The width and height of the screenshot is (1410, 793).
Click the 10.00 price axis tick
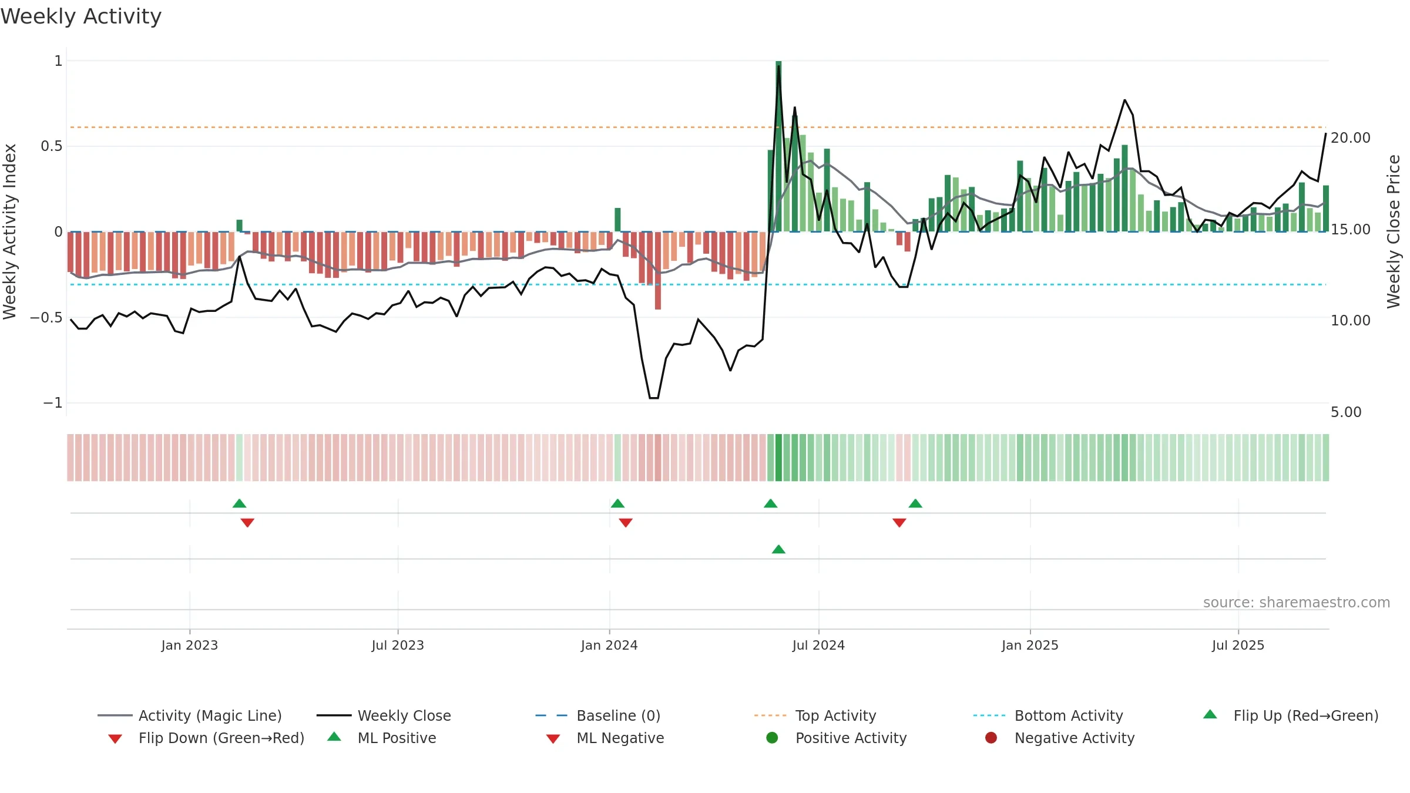pos(1351,321)
